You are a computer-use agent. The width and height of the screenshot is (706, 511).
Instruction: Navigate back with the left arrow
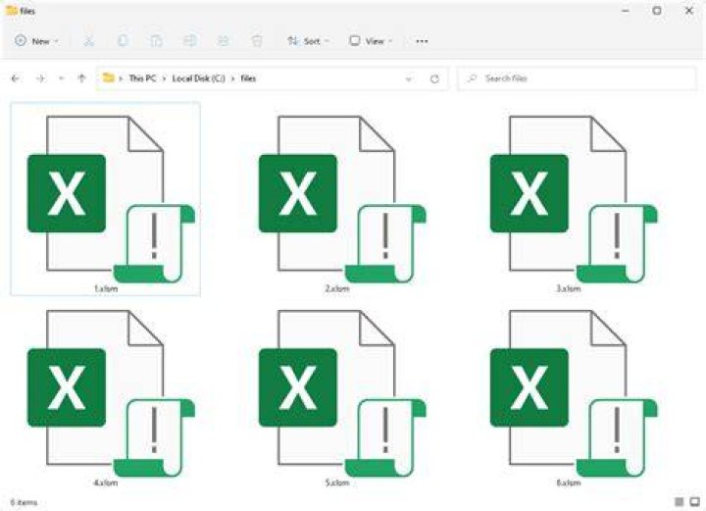click(15, 78)
